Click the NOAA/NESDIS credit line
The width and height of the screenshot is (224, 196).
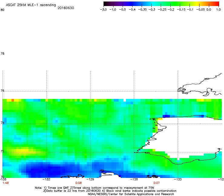click(131, 194)
